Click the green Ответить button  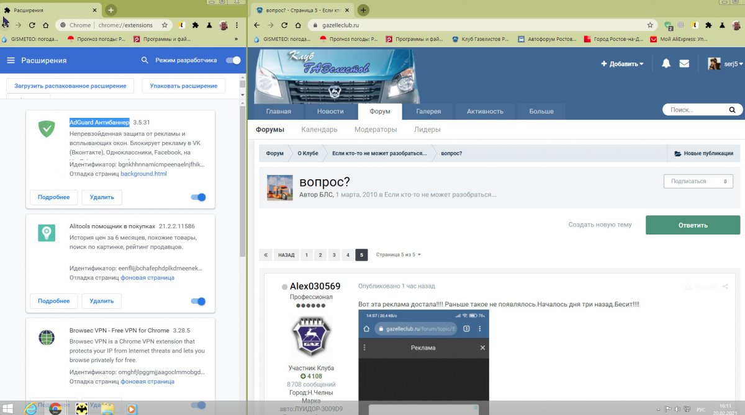click(693, 225)
